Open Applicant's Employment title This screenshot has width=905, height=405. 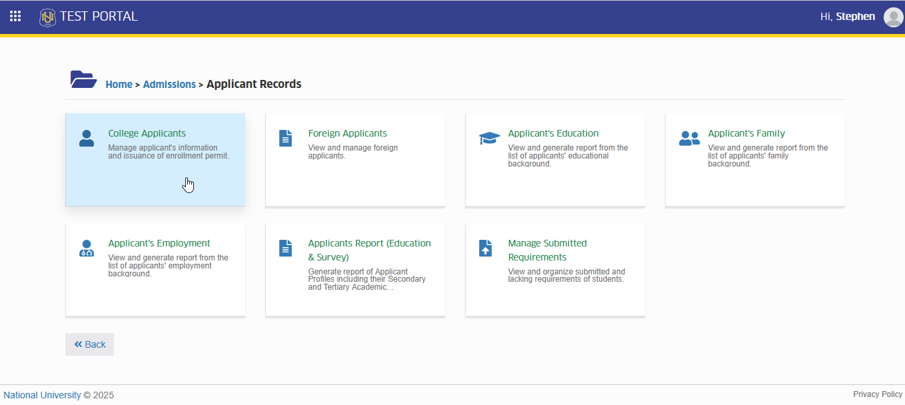click(159, 243)
